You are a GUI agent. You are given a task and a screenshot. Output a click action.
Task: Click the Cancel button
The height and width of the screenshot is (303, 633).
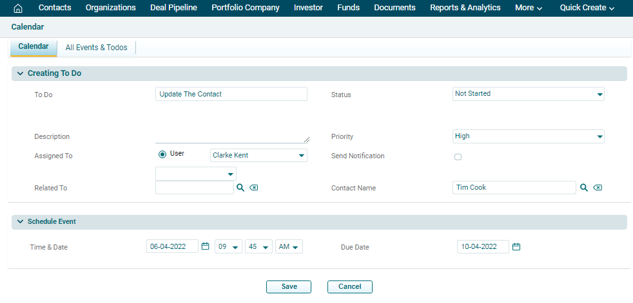click(x=349, y=287)
